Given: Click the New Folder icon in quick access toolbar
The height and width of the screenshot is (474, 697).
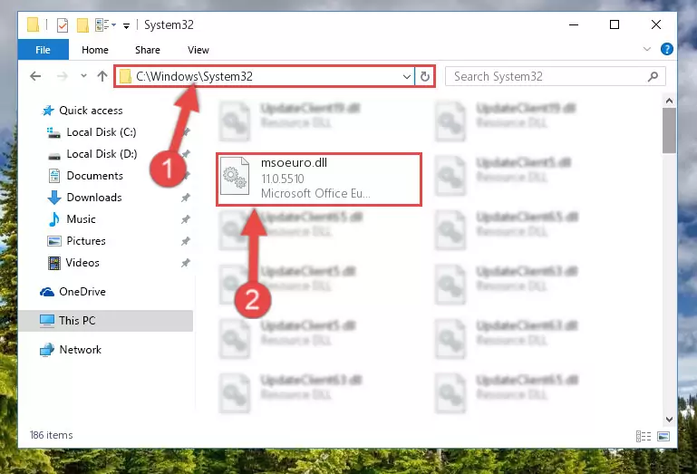Looking at the screenshot, I should click(82, 25).
